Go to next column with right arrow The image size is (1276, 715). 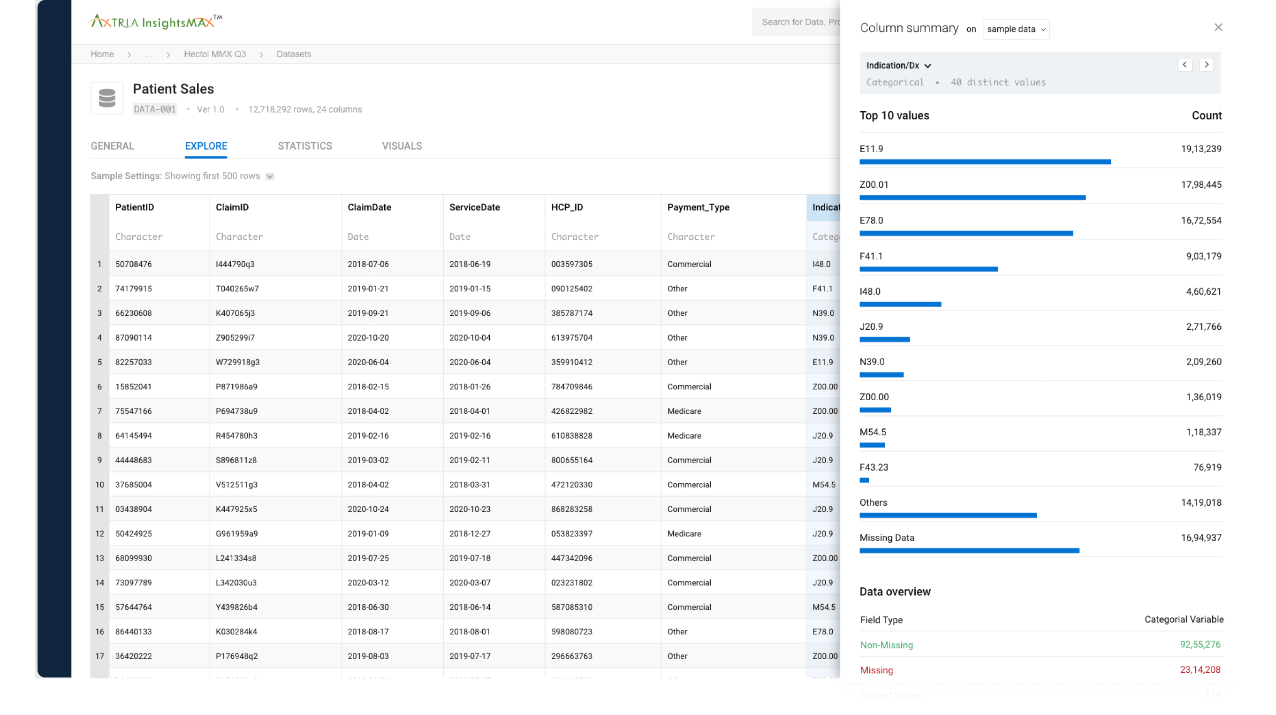tap(1206, 64)
